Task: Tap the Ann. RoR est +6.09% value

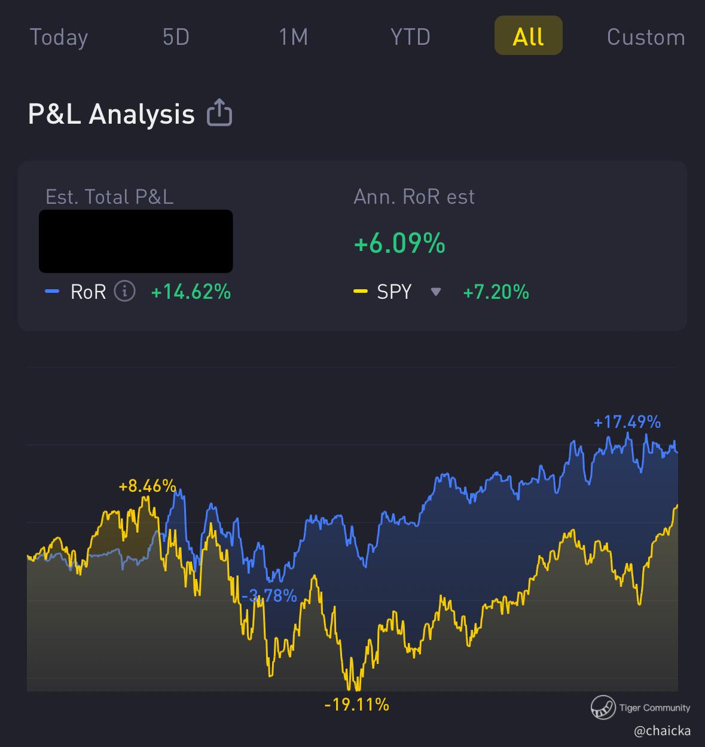Action: [x=399, y=244]
